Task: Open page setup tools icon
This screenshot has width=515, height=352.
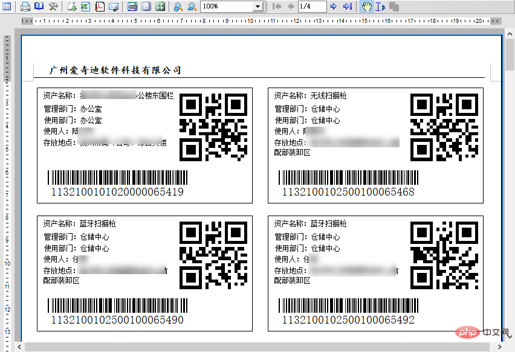Action: (x=53, y=6)
